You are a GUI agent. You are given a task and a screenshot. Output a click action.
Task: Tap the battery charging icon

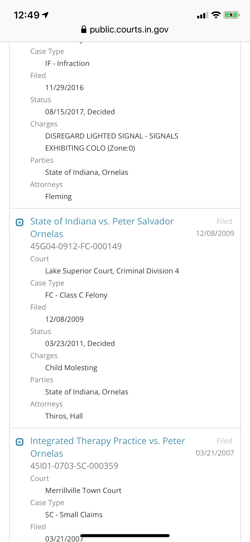(231, 15)
